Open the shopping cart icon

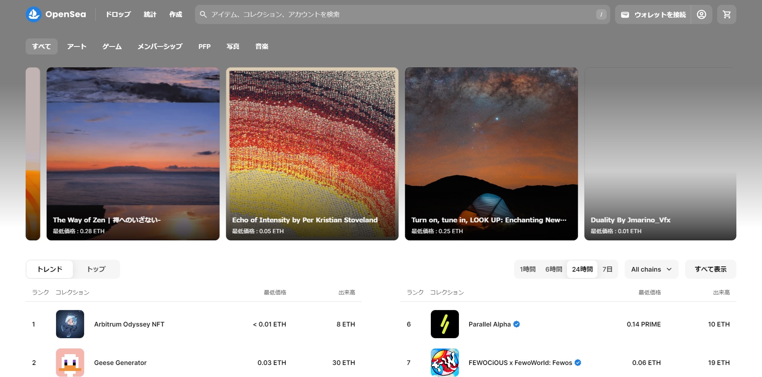click(726, 14)
